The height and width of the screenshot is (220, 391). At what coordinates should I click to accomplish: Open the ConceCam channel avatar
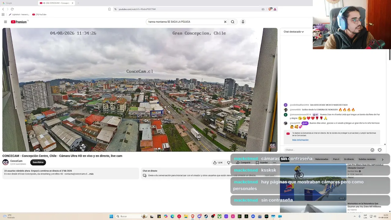tap(5, 162)
